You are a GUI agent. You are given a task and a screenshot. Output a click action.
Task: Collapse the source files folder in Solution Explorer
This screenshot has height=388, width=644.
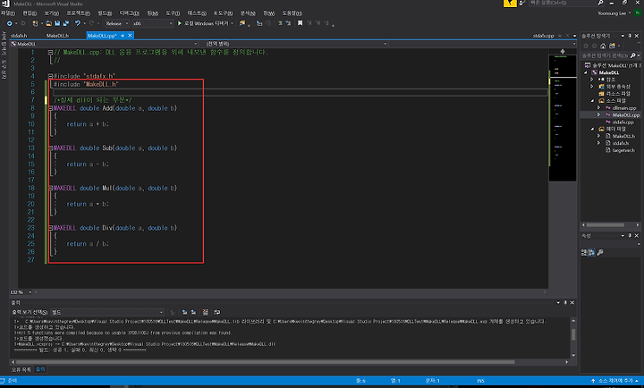592,101
